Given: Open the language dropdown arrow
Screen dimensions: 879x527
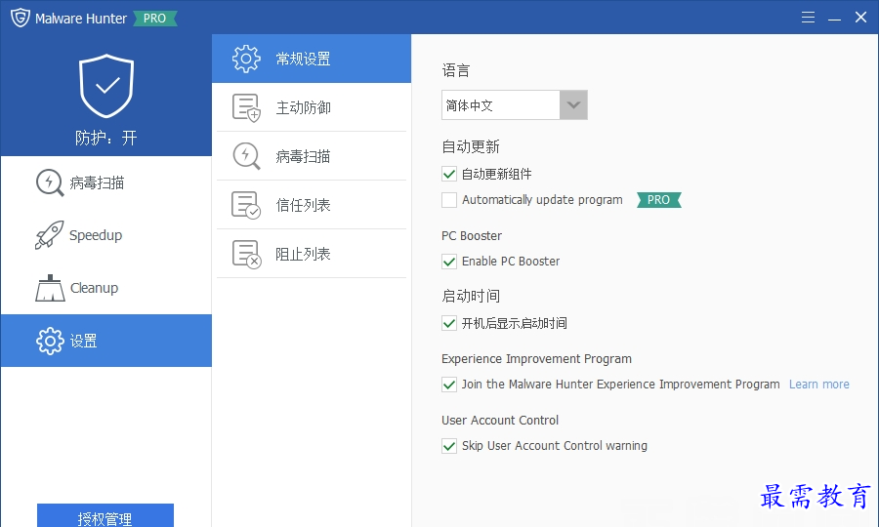Looking at the screenshot, I should pos(573,104).
